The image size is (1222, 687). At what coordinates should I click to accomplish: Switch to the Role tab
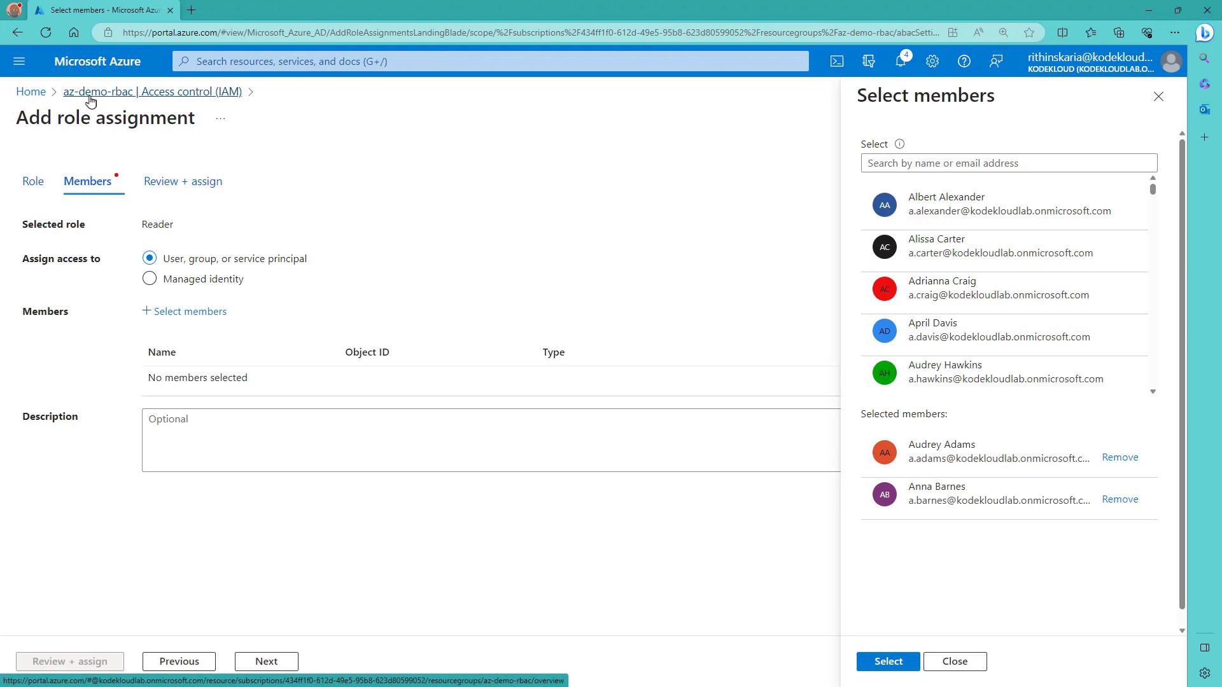pos(33,181)
